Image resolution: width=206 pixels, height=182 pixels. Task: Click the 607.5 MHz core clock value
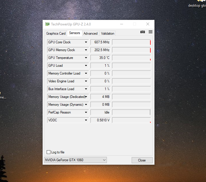point(101,42)
